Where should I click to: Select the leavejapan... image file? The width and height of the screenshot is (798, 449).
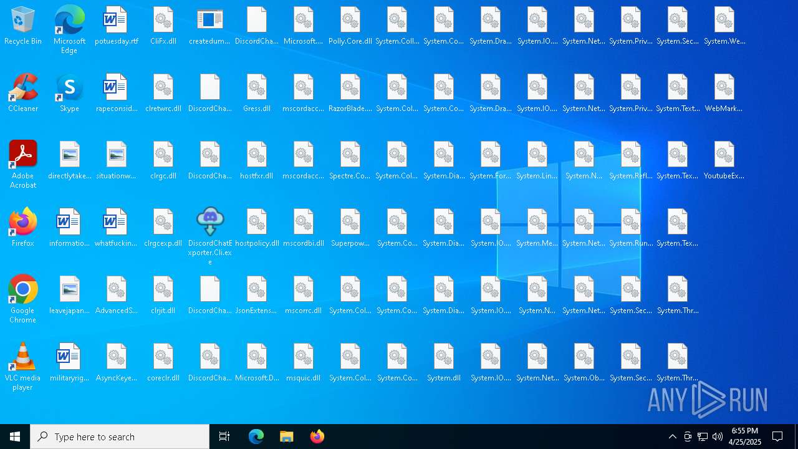[70, 296]
